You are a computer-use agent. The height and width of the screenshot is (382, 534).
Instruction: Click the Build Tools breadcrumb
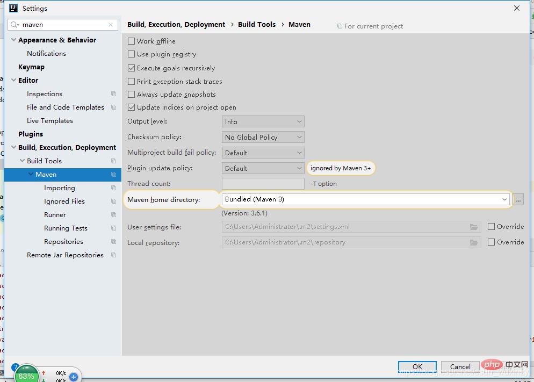tap(257, 25)
